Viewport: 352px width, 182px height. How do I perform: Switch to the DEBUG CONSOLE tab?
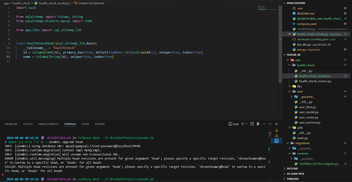[48, 124]
